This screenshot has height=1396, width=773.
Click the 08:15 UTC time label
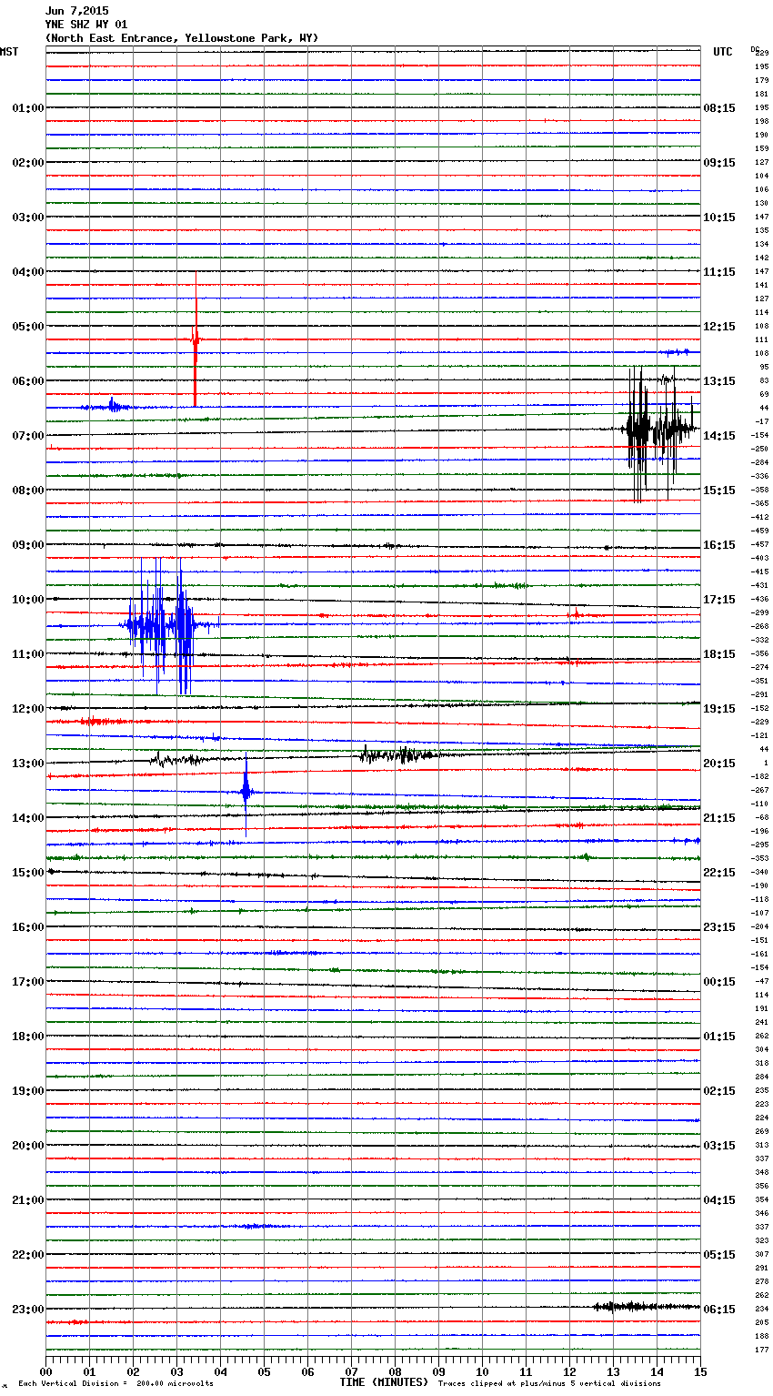click(719, 108)
